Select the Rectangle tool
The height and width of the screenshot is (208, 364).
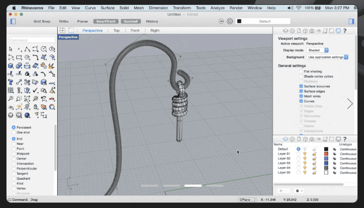[x=19, y=57]
